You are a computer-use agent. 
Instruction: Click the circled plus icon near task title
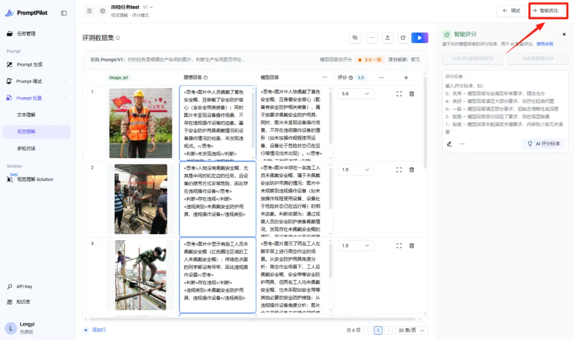click(x=103, y=11)
